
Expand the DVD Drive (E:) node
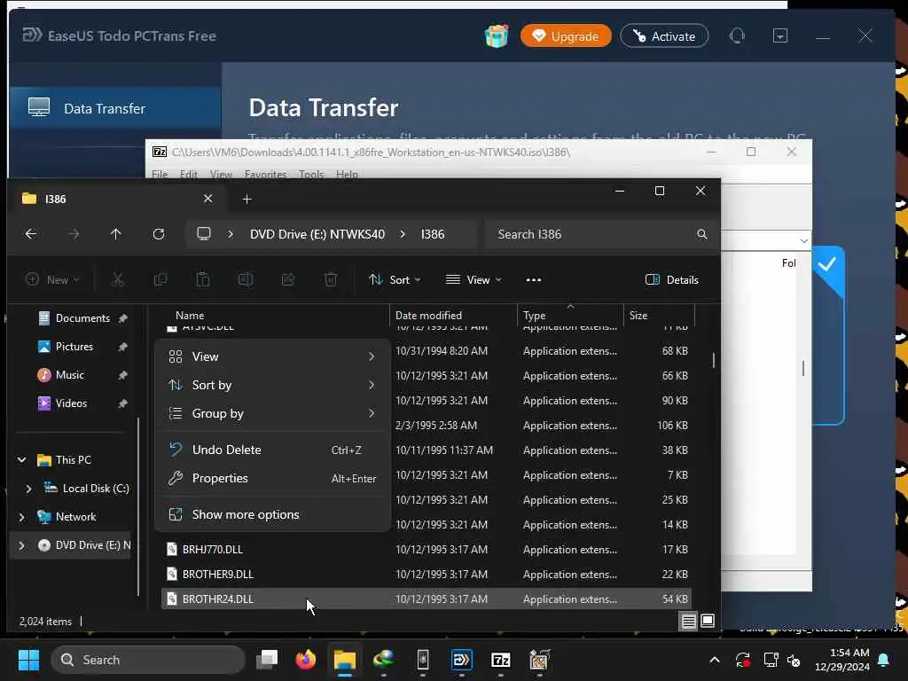pyautogui.click(x=22, y=545)
